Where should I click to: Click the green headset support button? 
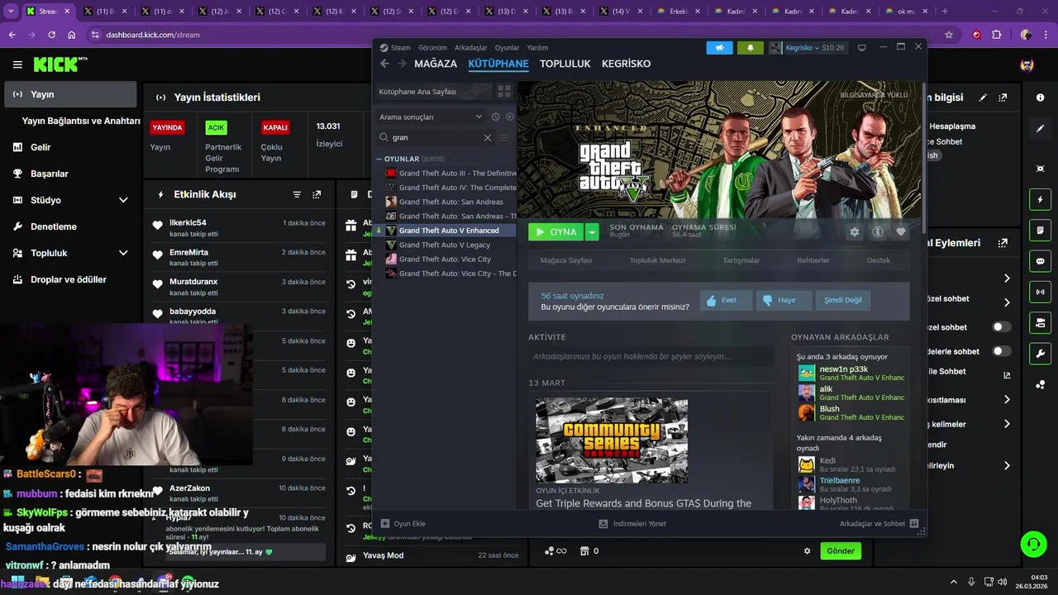(x=1033, y=544)
